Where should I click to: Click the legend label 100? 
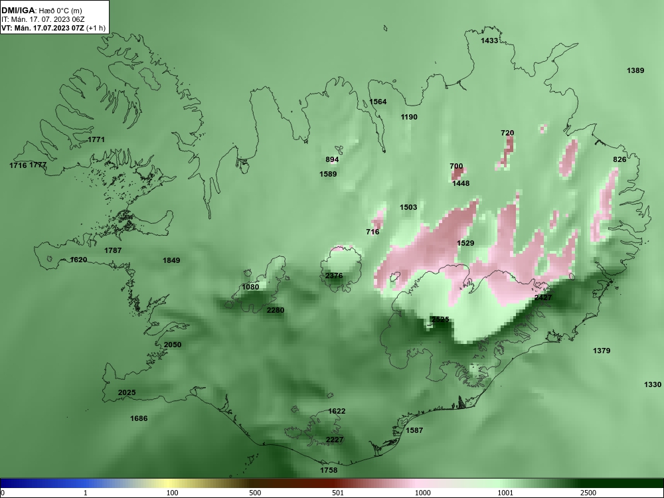coord(173,493)
